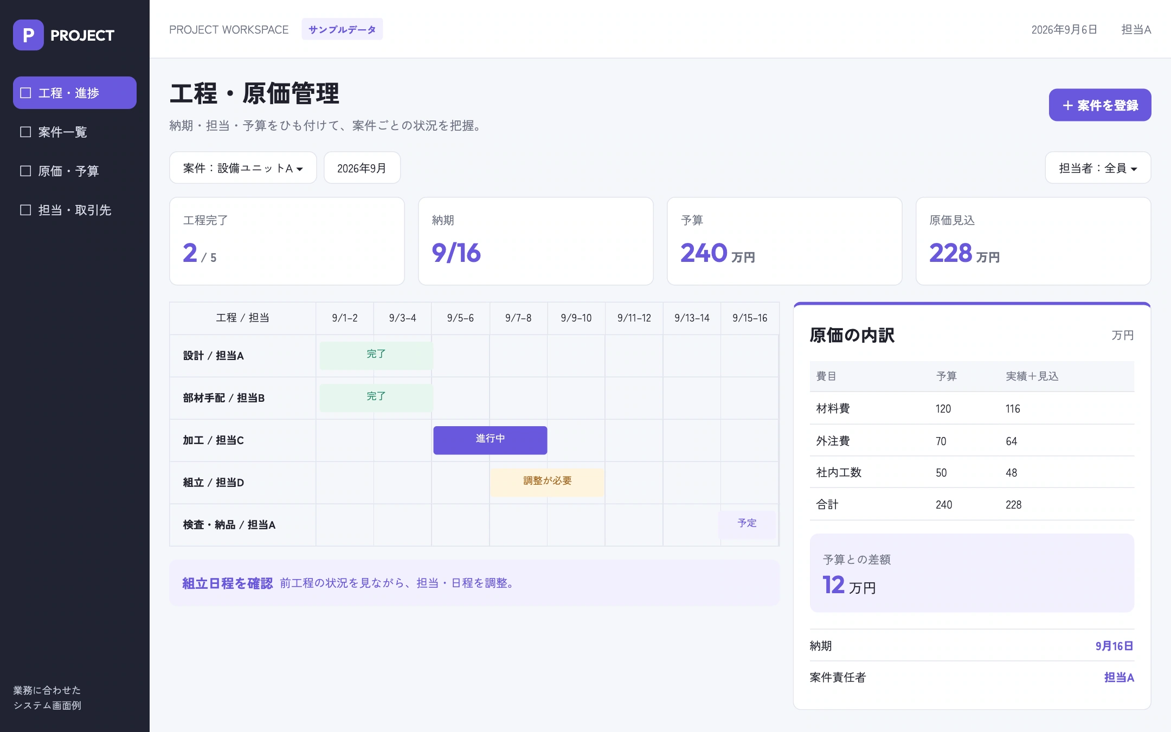Click the square icon beside 工程・進捗
Screen dimensions: 1171x732
25,93
